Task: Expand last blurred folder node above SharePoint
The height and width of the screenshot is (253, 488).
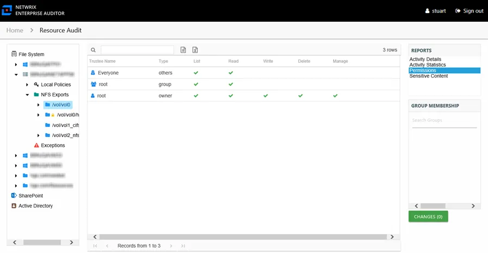Action: point(16,186)
